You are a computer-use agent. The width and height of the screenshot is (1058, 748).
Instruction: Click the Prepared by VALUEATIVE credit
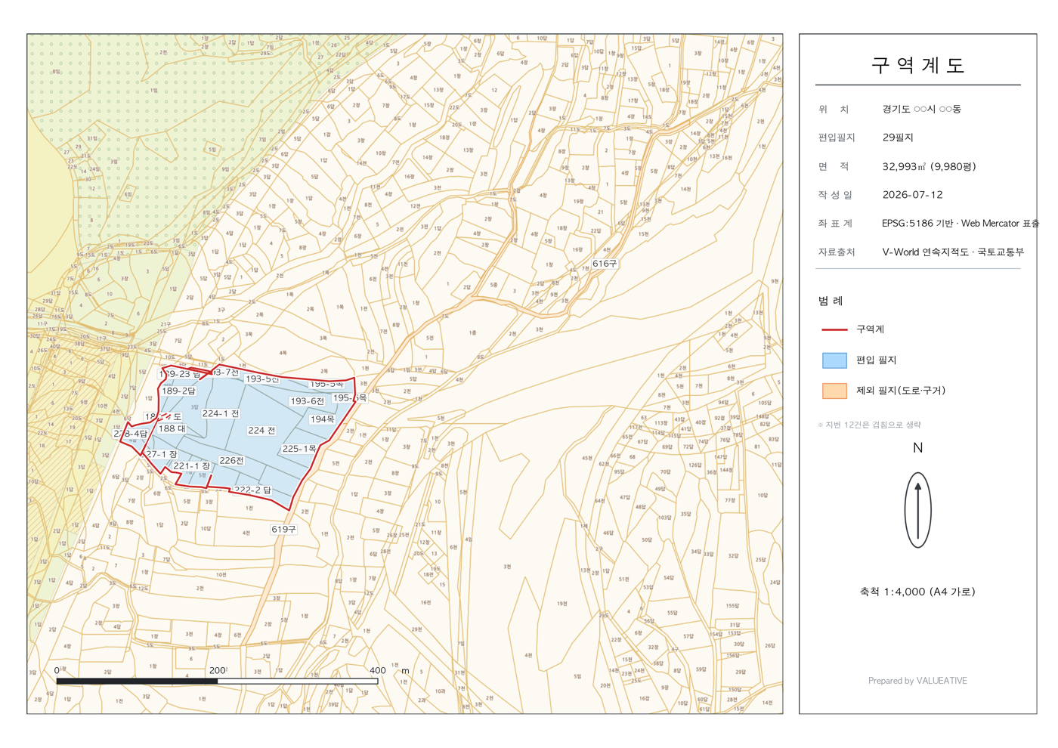[917, 681]
